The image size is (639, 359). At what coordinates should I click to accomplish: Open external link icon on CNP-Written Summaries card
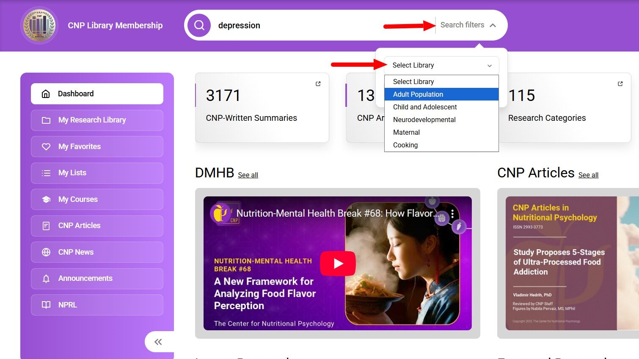click(x=318, y=84)
